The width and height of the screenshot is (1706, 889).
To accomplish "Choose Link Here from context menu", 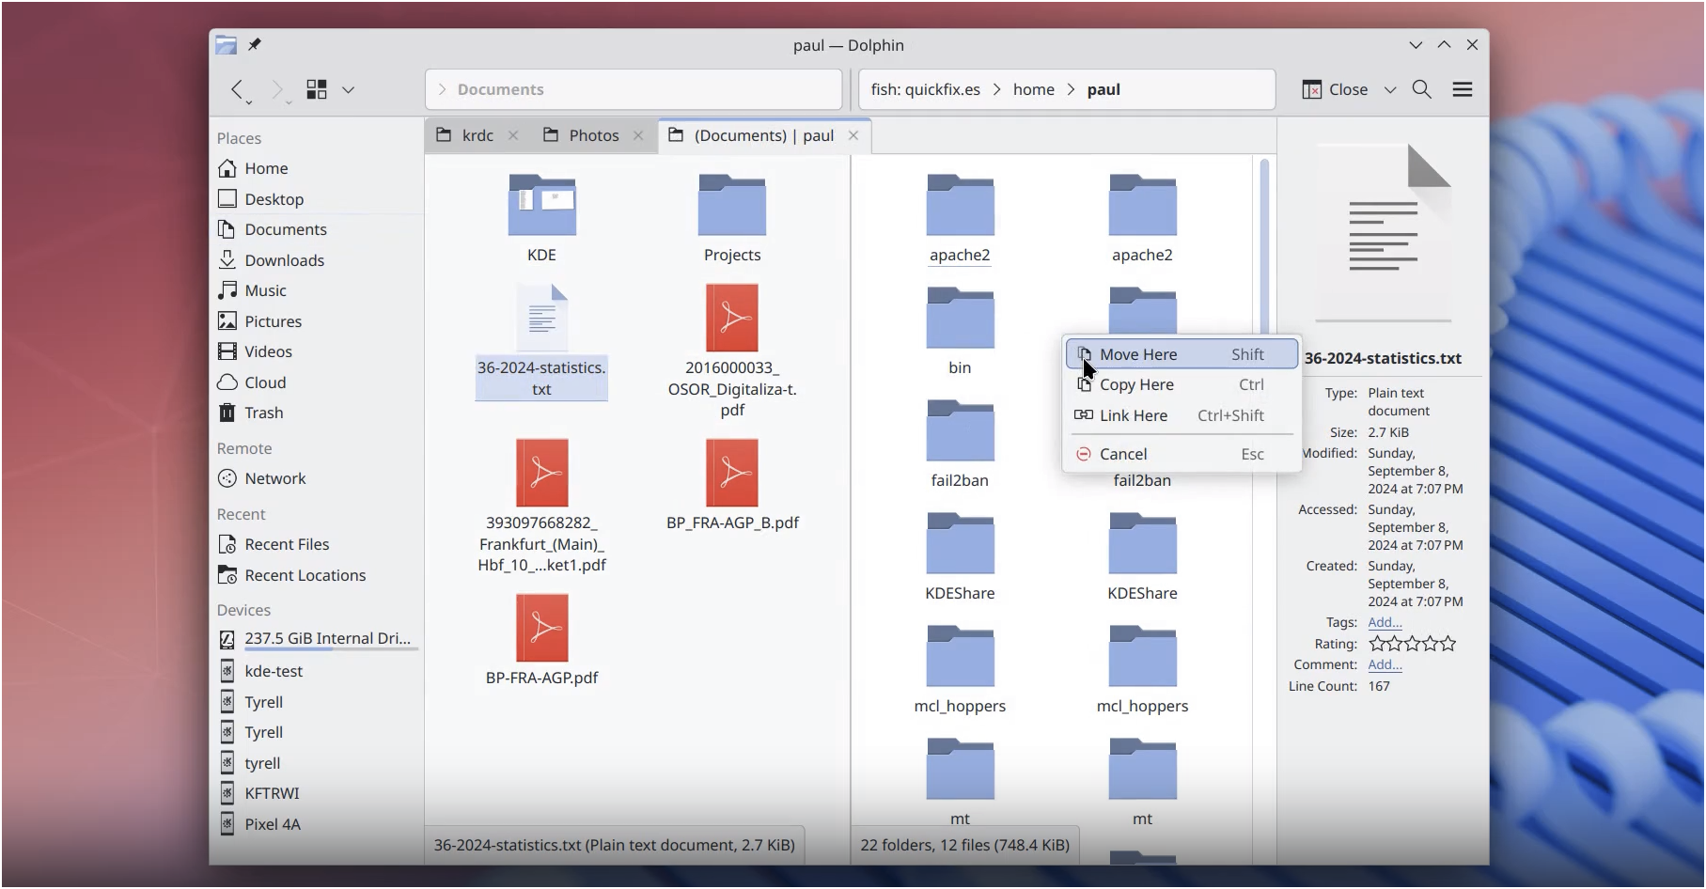I will click(x=1182, y=415).
